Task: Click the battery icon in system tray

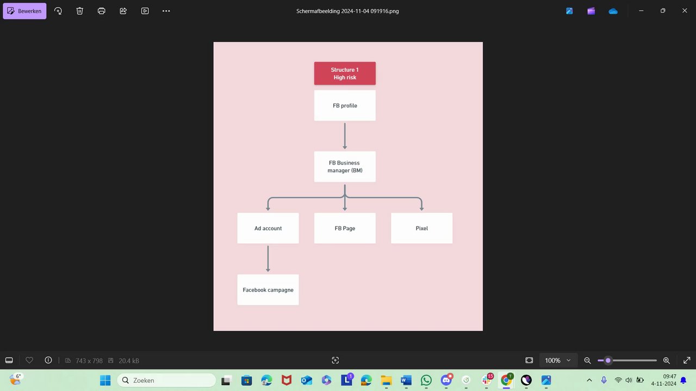Action: [x=640, y=380]
